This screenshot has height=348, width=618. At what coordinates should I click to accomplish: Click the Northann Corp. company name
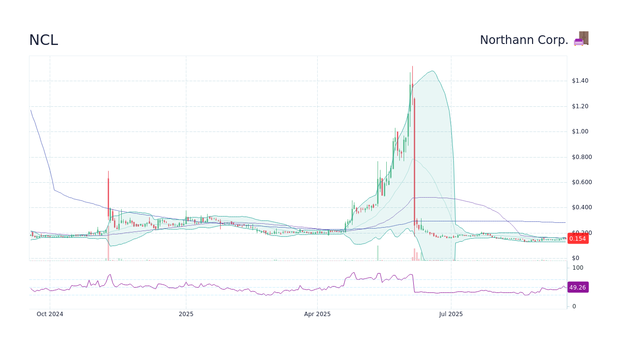coord(524,40)
